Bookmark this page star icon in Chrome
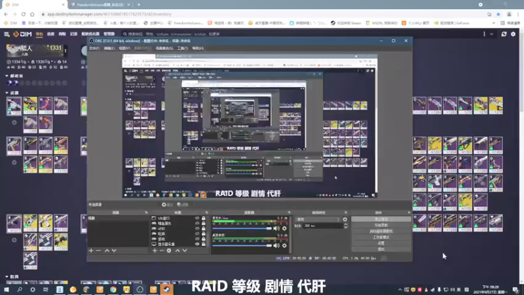The image size is (524, 295). [x=498, y=14]
